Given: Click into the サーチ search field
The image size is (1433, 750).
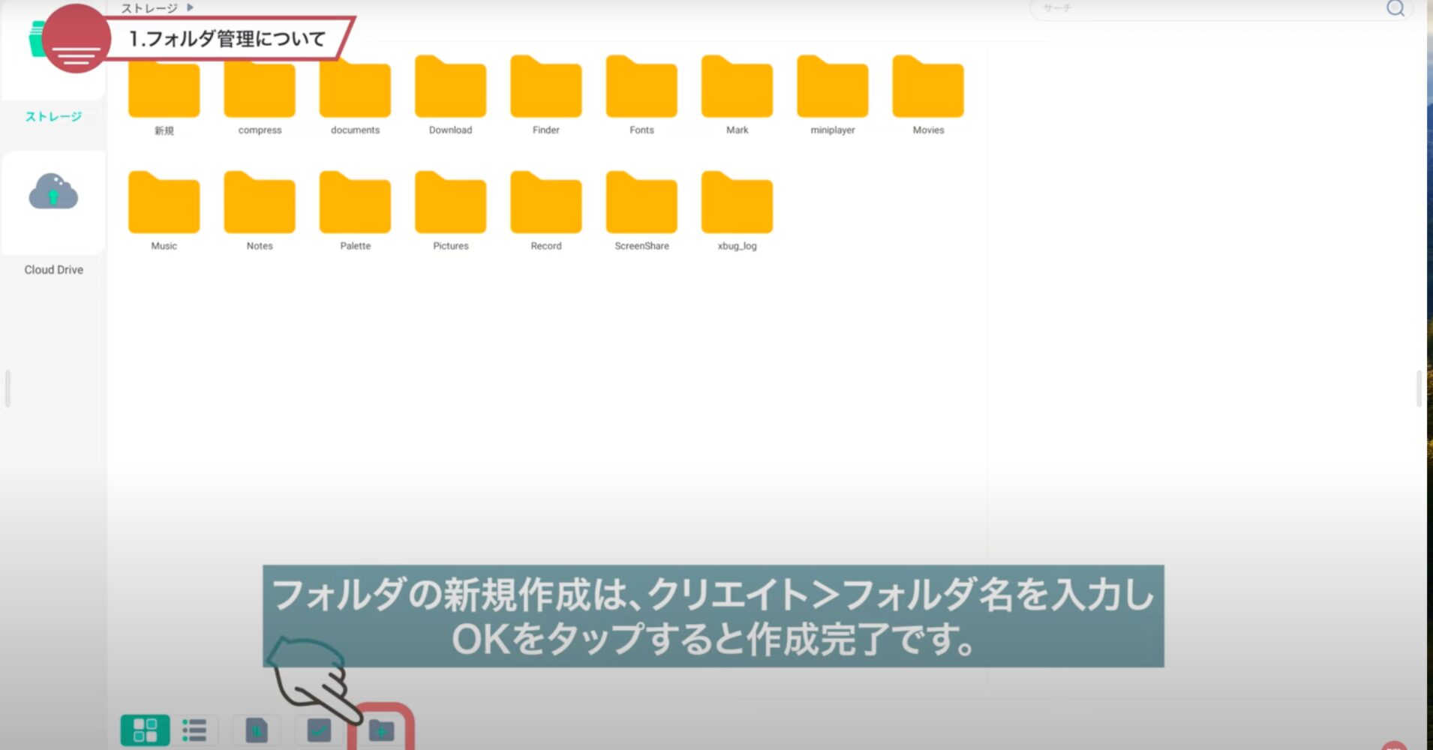Looking at the screenshot, I should pos(1200,8).
